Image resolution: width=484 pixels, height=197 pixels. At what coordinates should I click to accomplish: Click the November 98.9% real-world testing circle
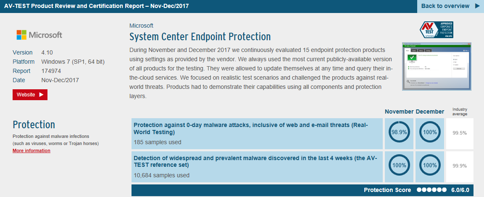click(397, 132)
